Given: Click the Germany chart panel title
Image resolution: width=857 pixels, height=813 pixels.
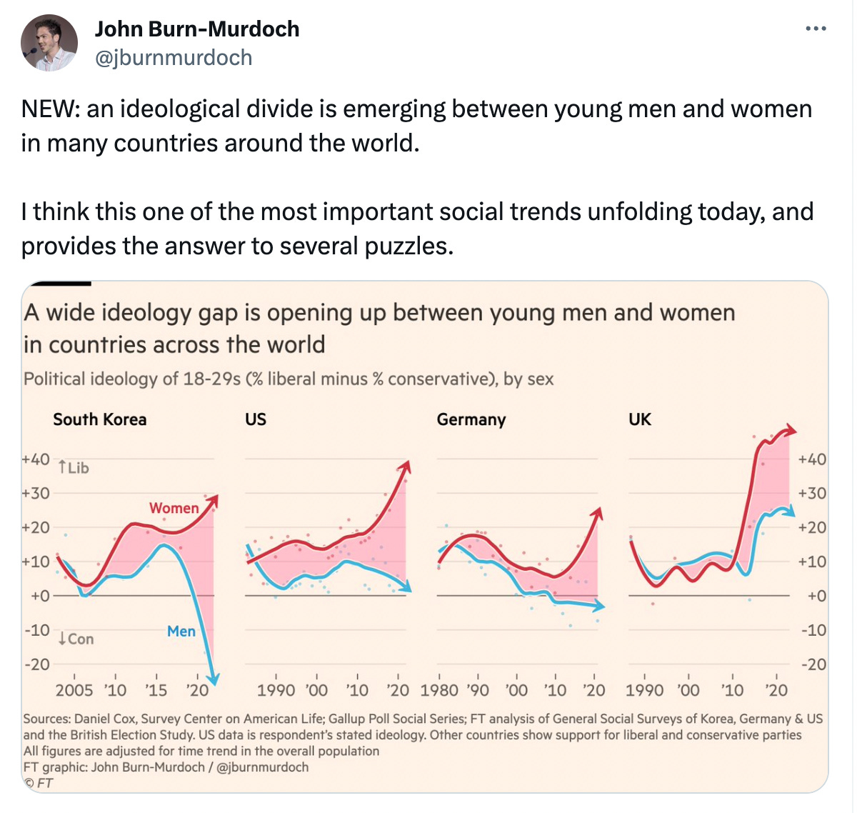Looking at the screenshot, I should click(x=471, y=419).
